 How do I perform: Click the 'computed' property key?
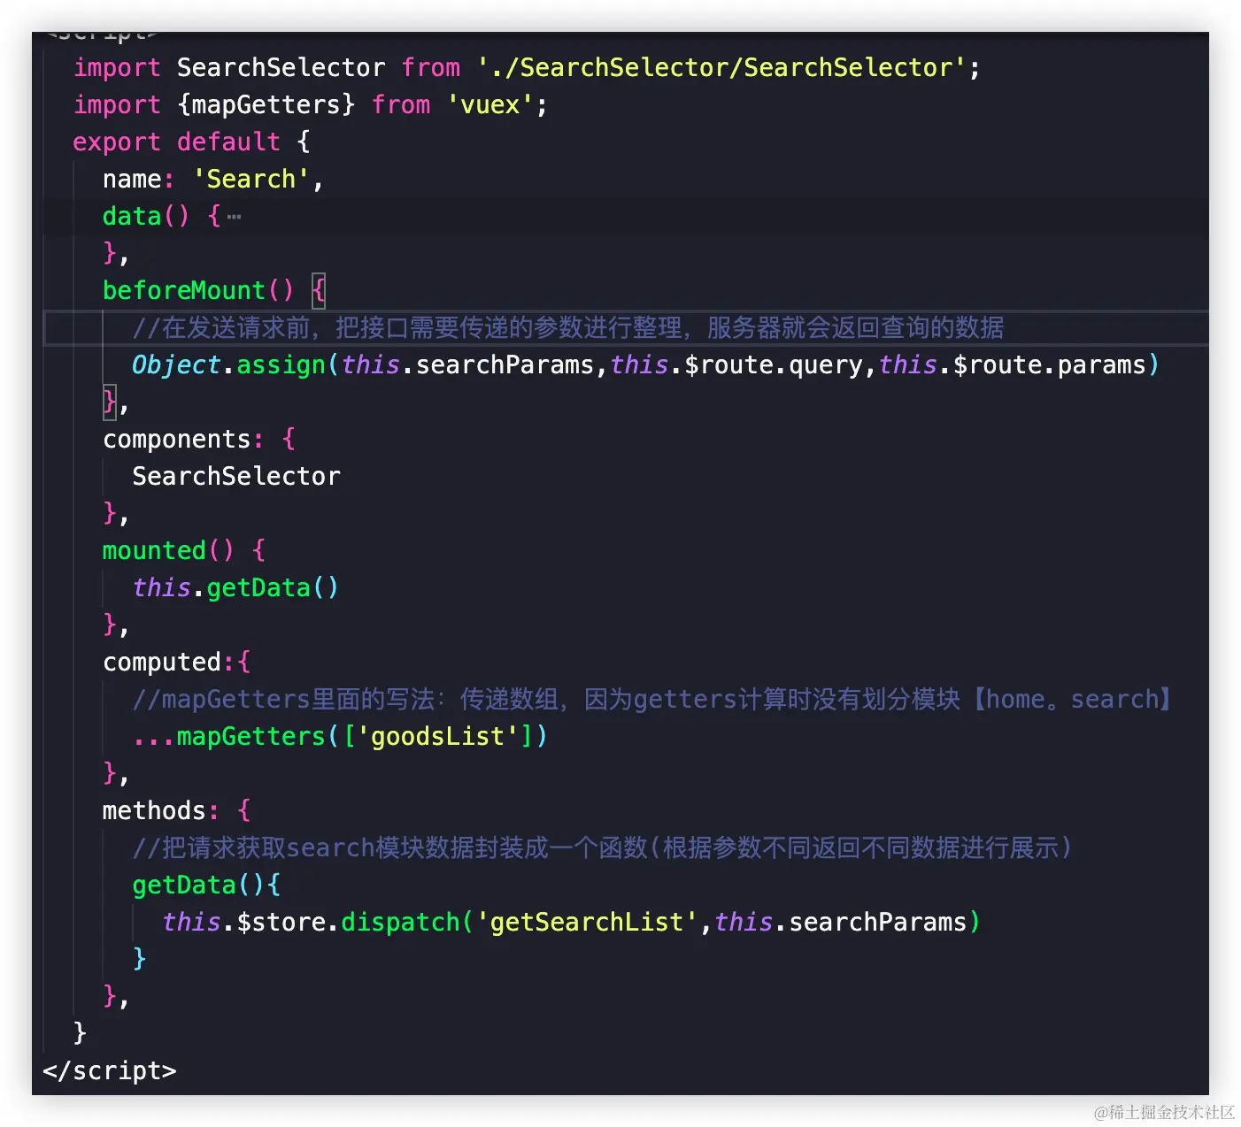162,662
